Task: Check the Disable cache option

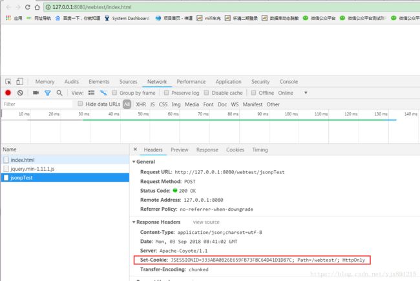Action: pos(206,93)
